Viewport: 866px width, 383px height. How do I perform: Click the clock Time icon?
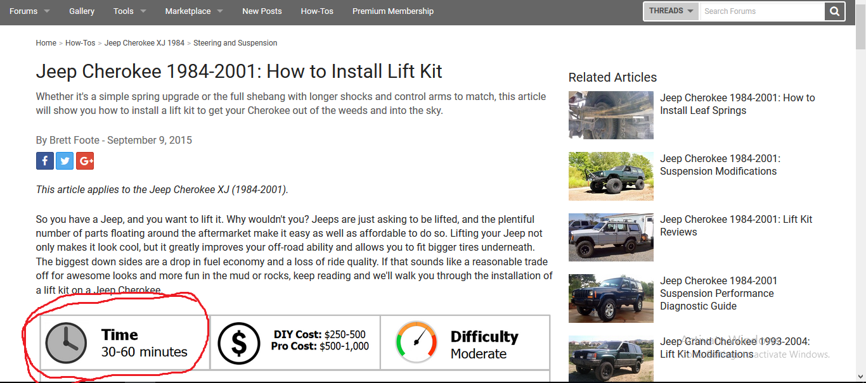[x=66, y=342]
